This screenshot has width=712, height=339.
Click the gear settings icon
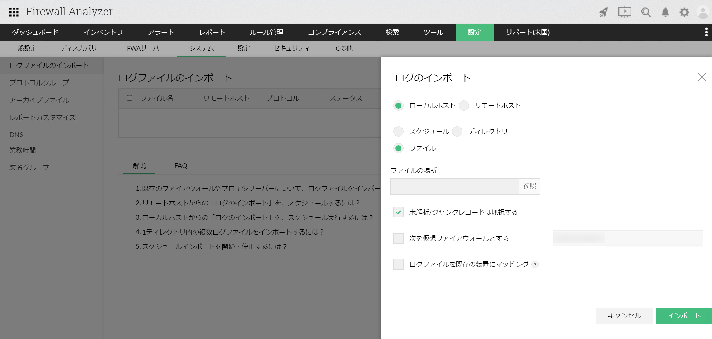tap(684, 12)
